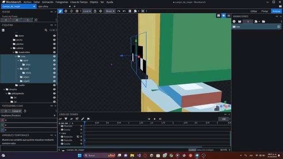Switch to Pintar mode
283x159 pixels.
pyautogui.click(x=265, y=11)
